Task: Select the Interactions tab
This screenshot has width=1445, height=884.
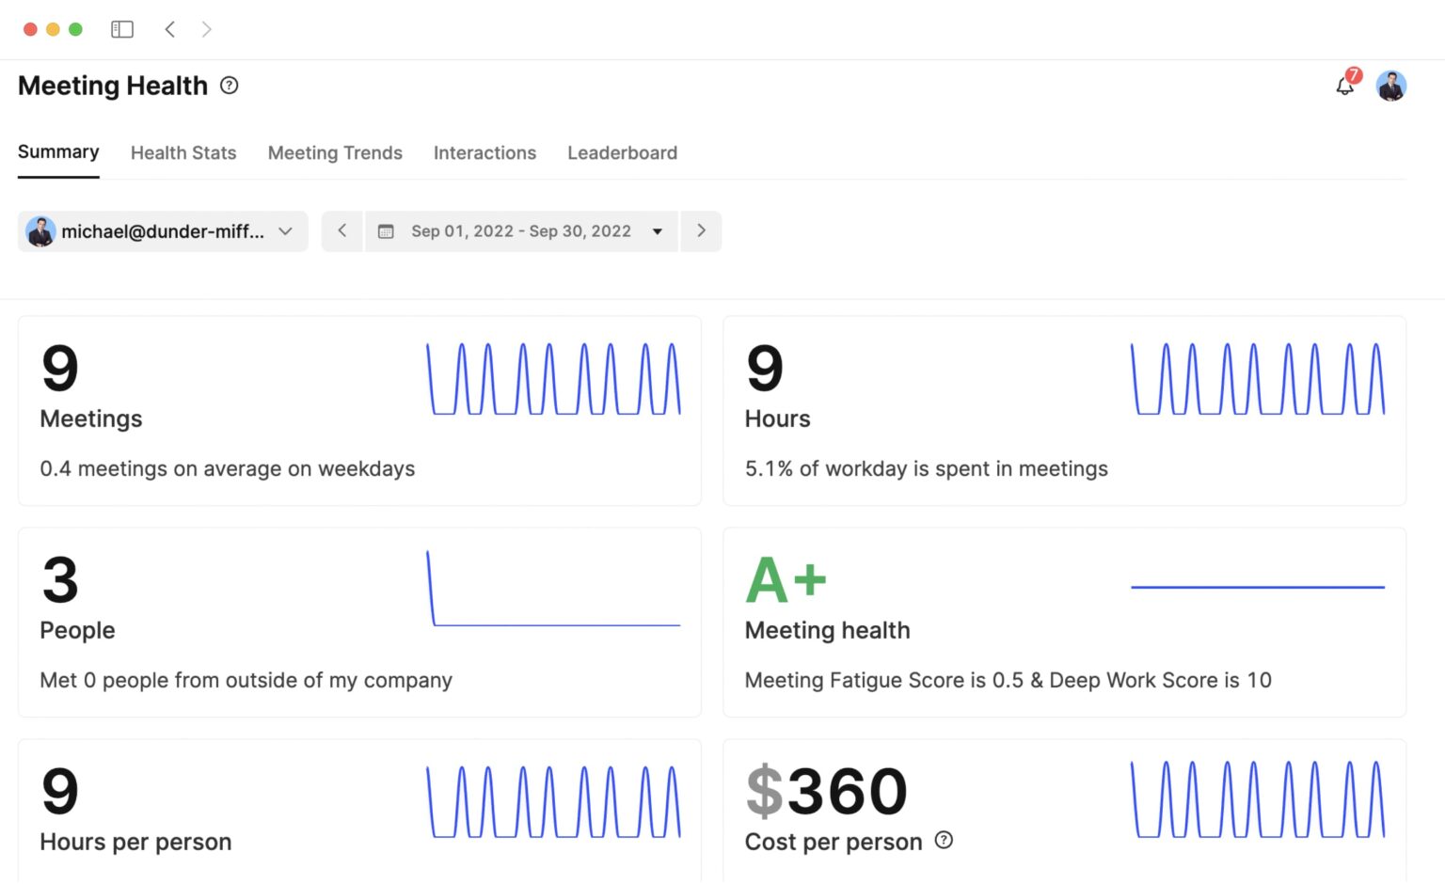Action: coord(484,153)
